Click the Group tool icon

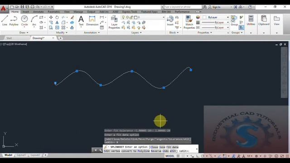(x=234, y=20)
